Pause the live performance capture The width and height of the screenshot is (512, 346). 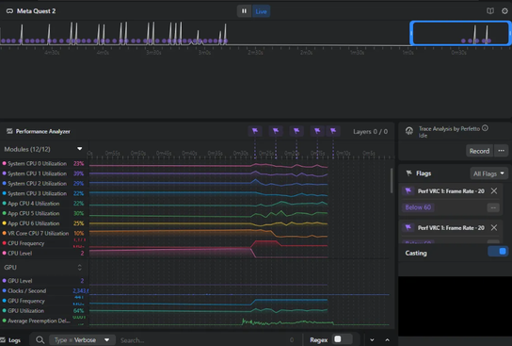point(244,11)
